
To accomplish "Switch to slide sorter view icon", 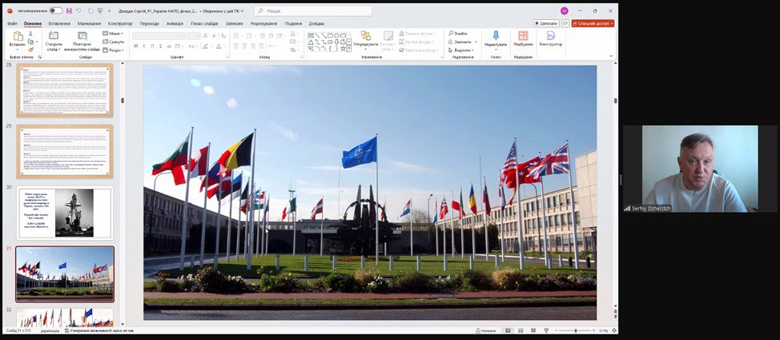I will point(521,330).
